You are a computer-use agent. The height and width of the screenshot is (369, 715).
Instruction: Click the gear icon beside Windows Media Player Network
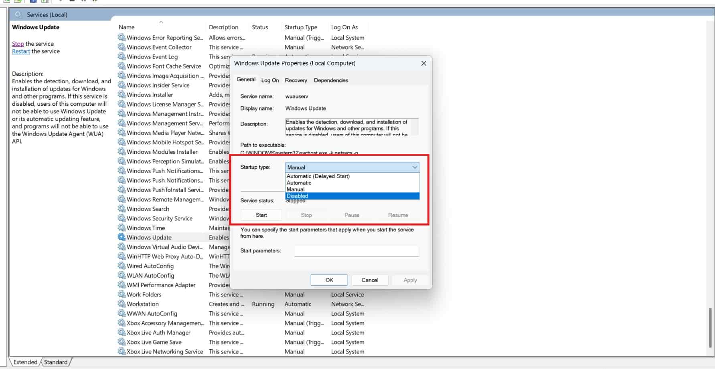[122, 133]
